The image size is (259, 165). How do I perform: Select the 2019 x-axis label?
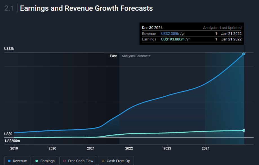[x=14, y=148]
